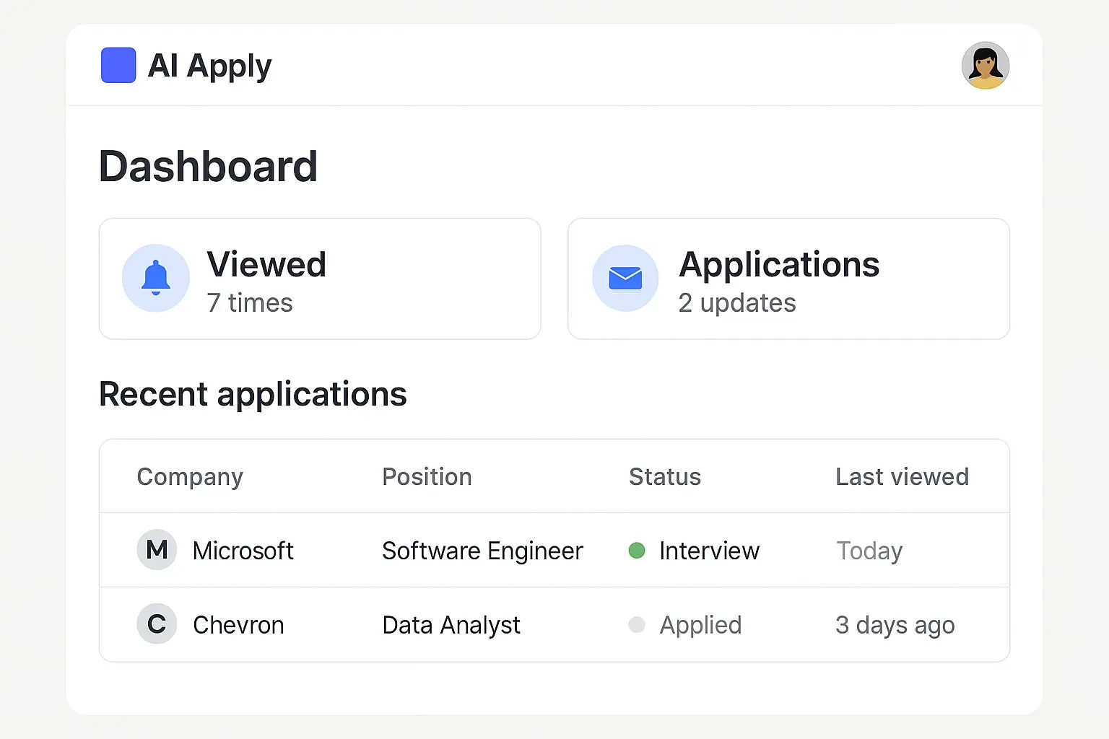Open the user profile avatar

(x=986, y=65)
